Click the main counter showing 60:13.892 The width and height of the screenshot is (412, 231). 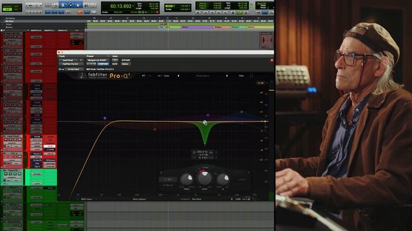120,6
